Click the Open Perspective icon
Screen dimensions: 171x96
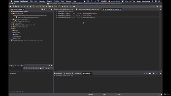pos(158,6)
